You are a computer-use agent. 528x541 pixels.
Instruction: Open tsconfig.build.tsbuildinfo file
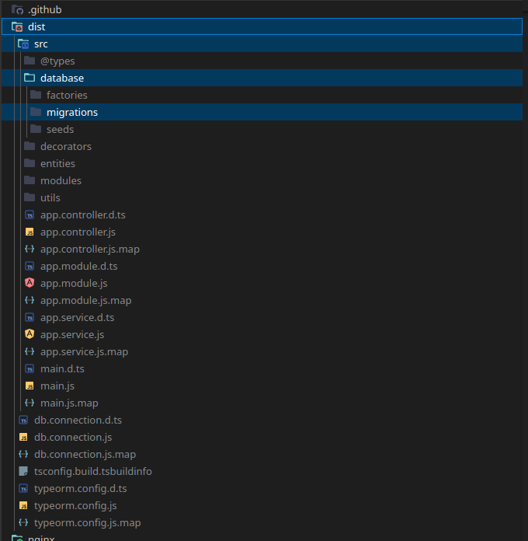pyautogui.click(x=262, y=471)
